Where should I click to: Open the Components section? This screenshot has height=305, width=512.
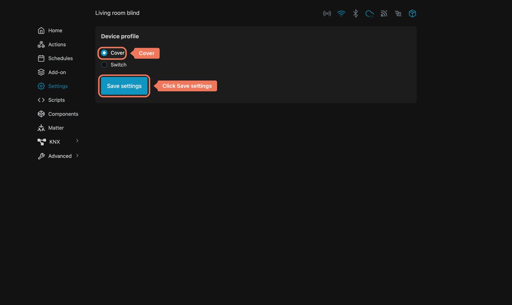(58, 114)
